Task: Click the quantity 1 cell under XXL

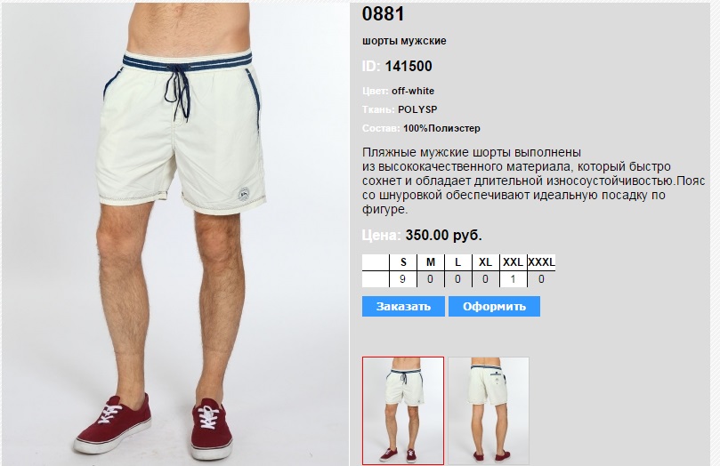Action: tap(513, 279)
